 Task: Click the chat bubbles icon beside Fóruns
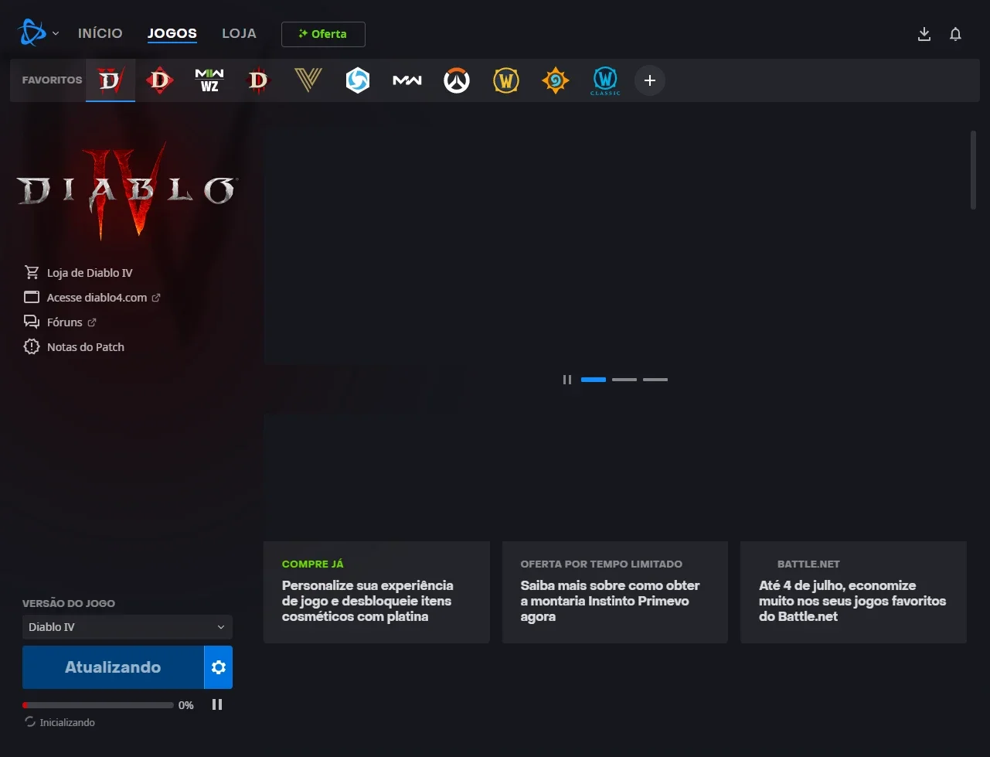tap(32, 322)
